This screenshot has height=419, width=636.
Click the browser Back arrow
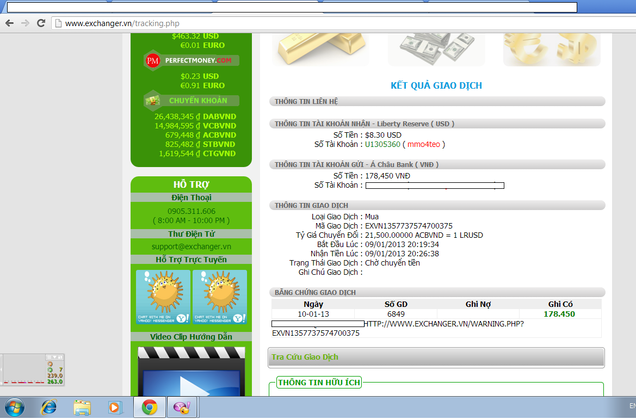pyautogui.click(x=9, y=23)
